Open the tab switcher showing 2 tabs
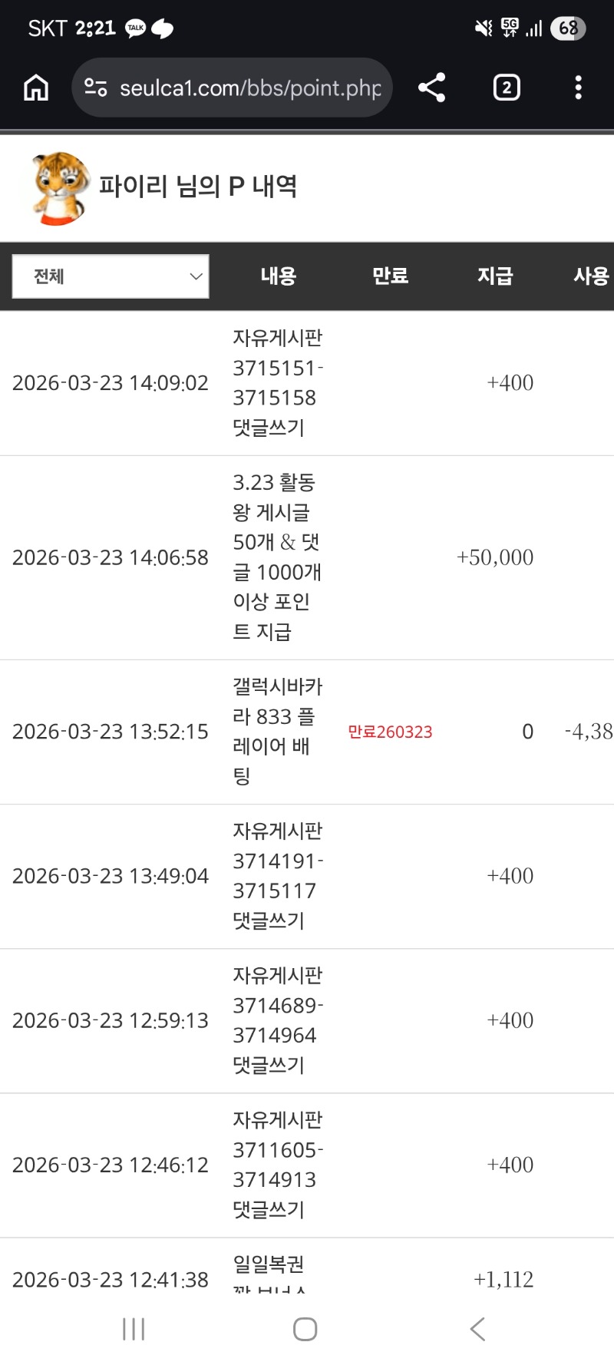Screen dimensions: 614x1365 pos(506,88)
